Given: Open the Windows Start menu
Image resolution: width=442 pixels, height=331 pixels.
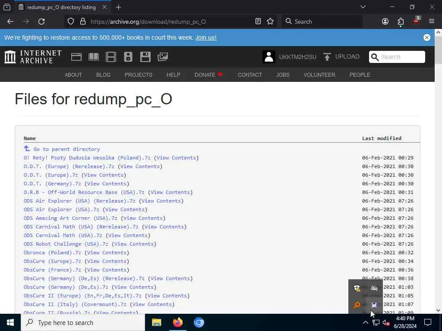Looking at the screenshot, I should tap(10, 322).
